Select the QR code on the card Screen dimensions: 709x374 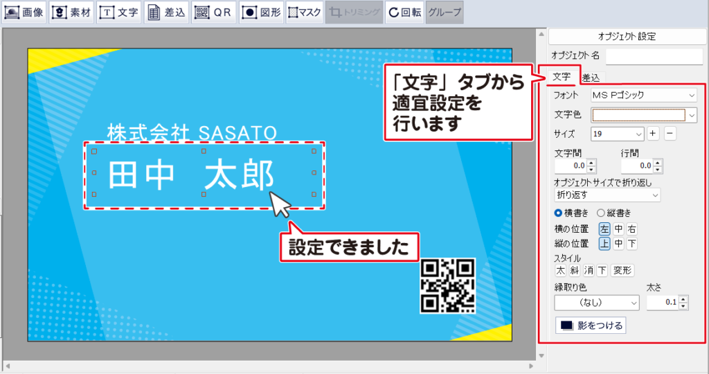(x=448, y=286)
